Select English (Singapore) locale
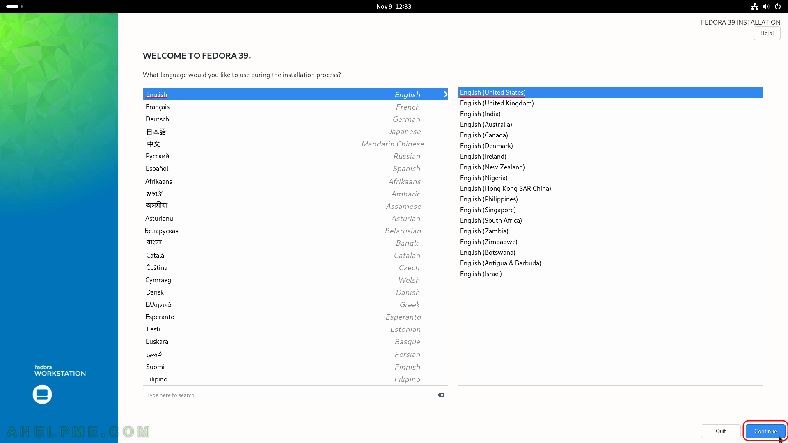 click(x=610, y=210)
